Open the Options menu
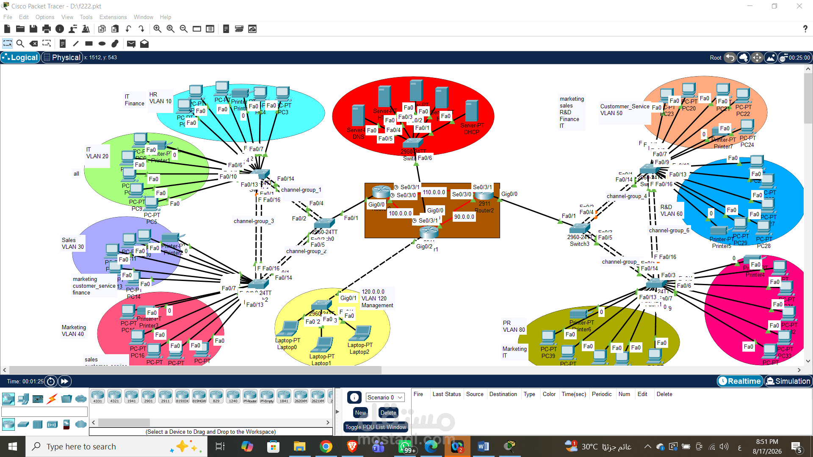 click(x=45, y=17)
